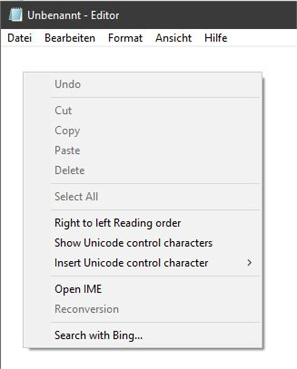Image resolution: width=297 pixels, height=369 pixels.
Task: Open the Ansicht menu
Action: pyautogui.click(x=174, y=38)
